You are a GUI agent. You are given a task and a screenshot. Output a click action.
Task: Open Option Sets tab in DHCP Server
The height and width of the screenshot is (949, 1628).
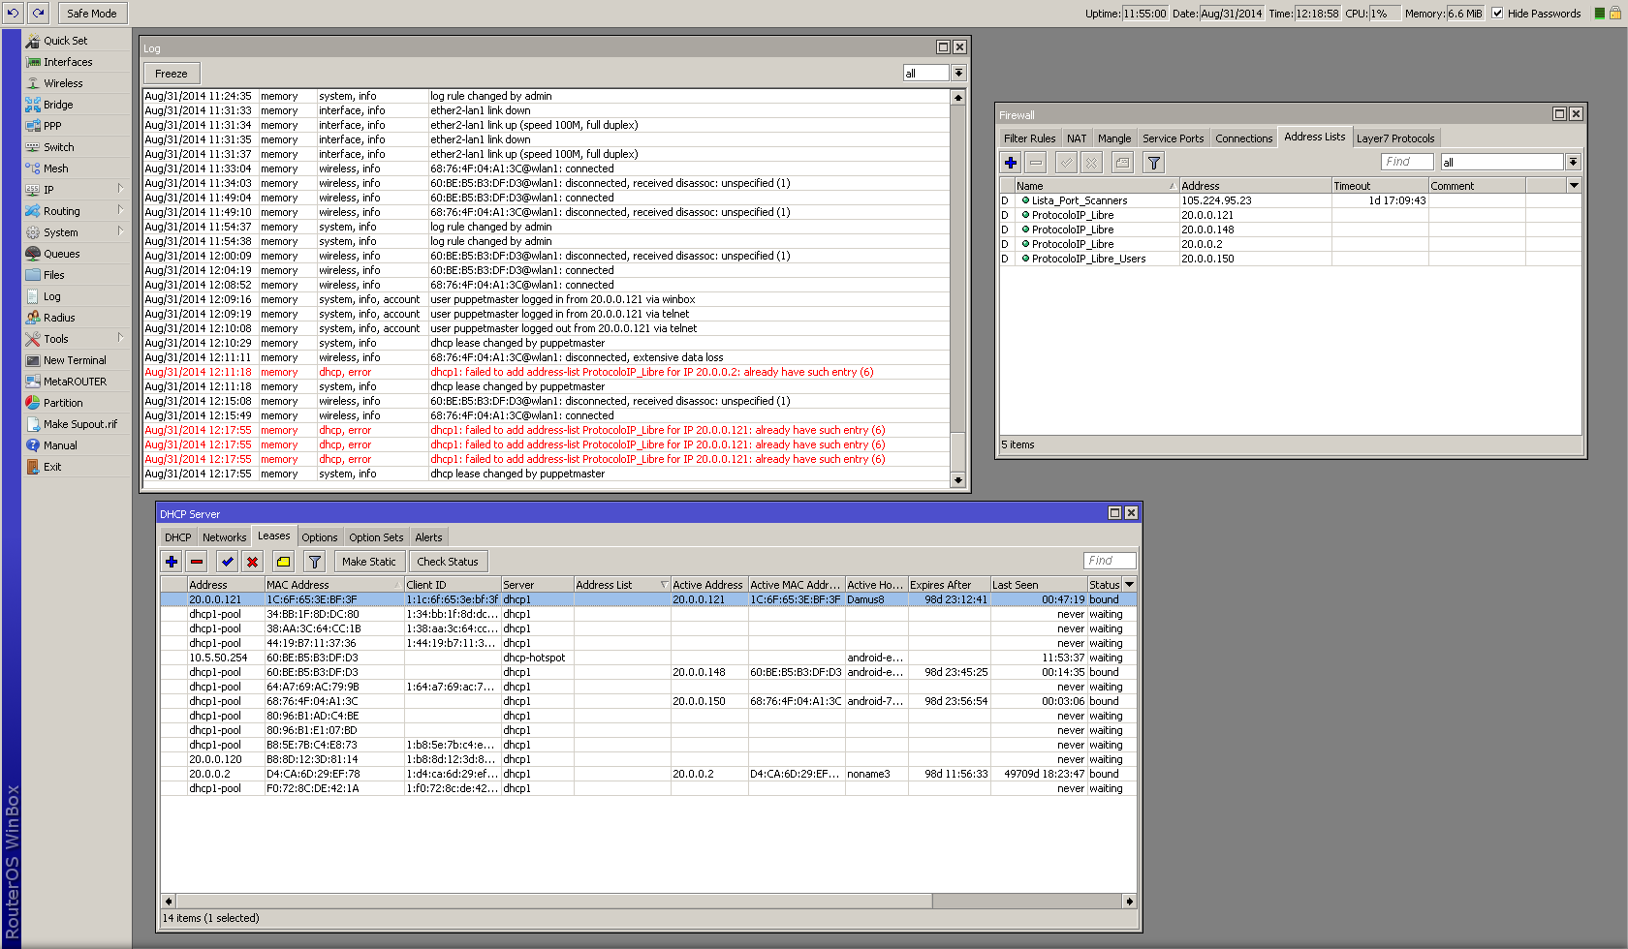(376, 537)
